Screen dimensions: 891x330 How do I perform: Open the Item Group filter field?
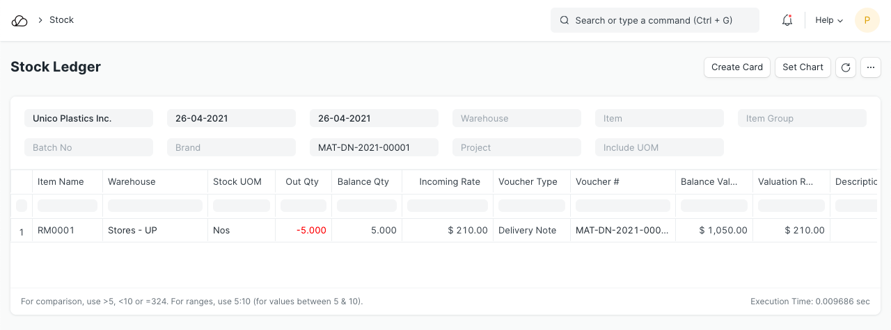click(x=802, y=119)
